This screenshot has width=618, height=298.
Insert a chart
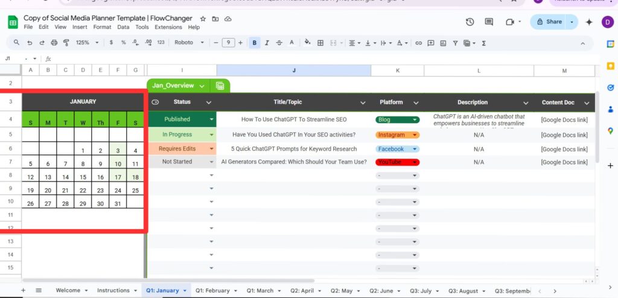[443, 43]
